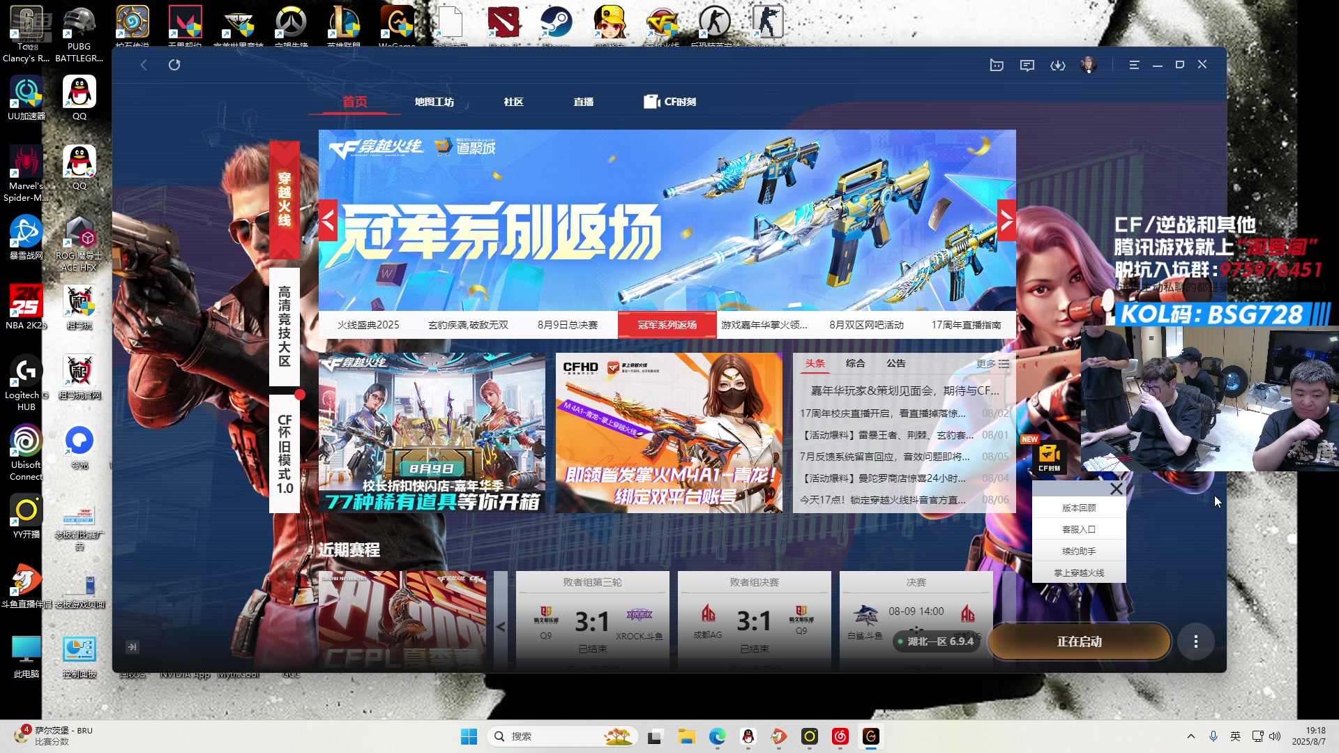This screenshot has height=753, width=1339.
Task: Show hidden system tray icons chevron
Action: [1191, 736]
